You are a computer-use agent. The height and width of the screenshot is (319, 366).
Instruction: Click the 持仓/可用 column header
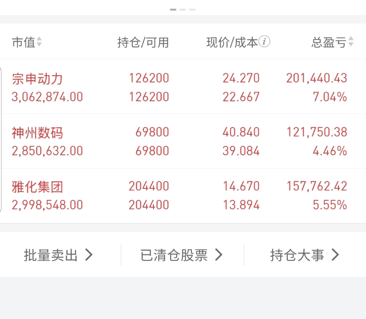coord(143,43)
